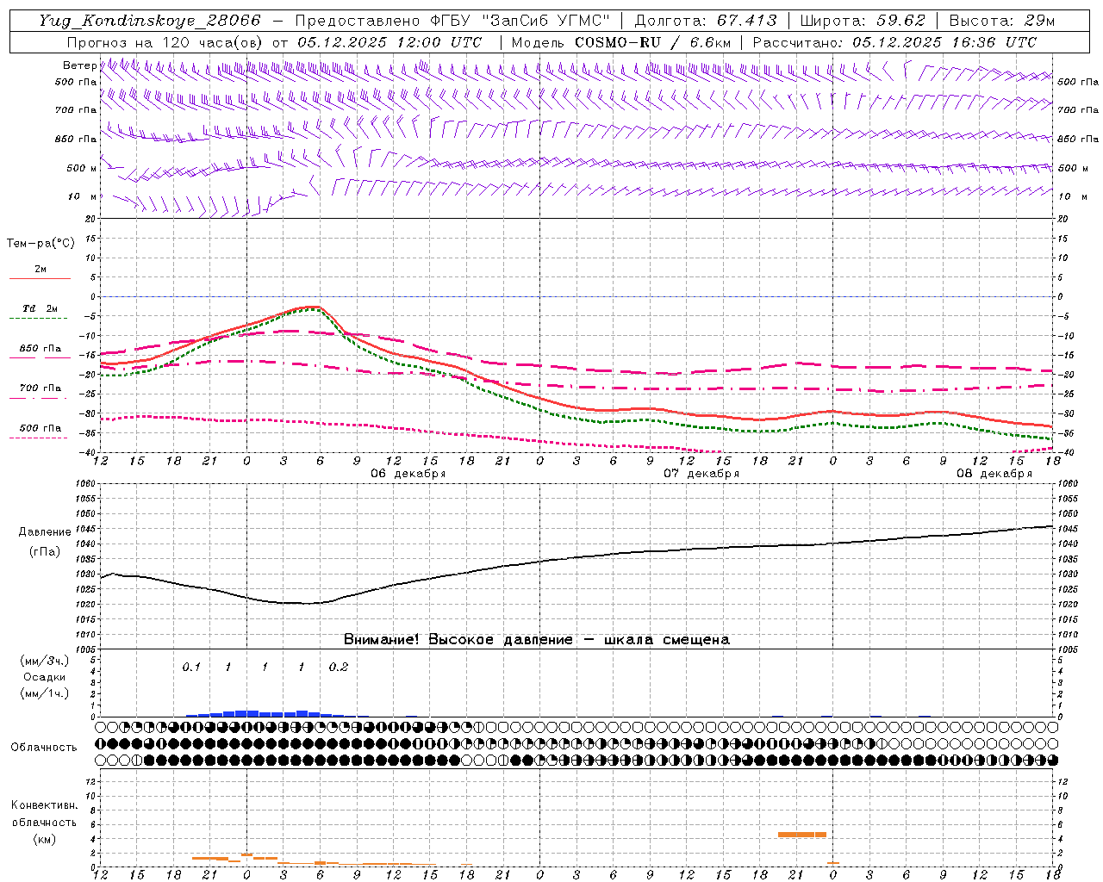Click the Давление pressure panel label

tap(45, 532)
